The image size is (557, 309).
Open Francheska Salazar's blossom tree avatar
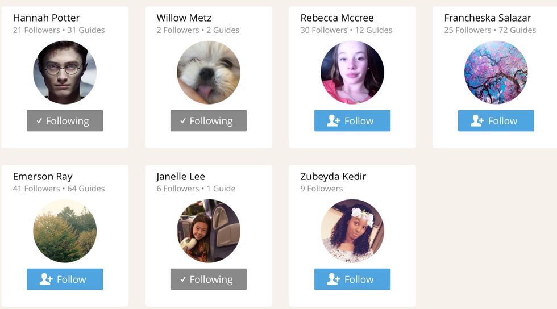point(496,73)
